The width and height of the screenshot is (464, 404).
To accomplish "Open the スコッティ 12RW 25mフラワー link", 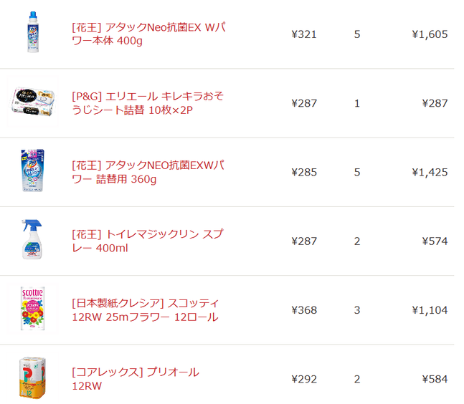I will (x=146, y=310).
